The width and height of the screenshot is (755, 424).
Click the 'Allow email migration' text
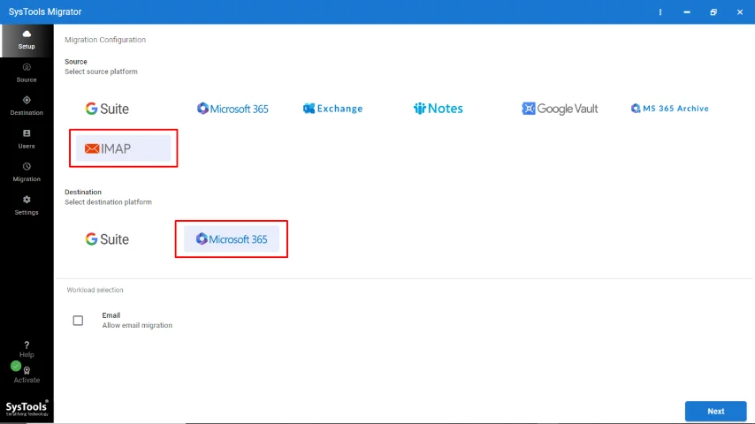pyautogui.click(x=137, y=325)
